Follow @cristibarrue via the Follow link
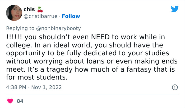The image size is (185, 108). (71, 16)
